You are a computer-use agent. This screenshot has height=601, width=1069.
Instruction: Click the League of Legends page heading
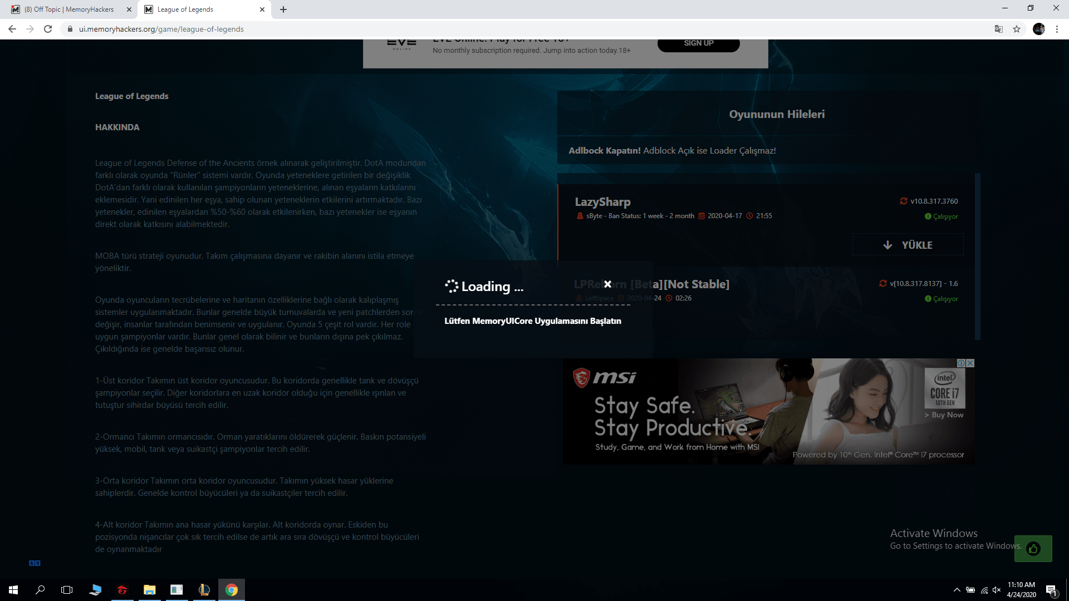point(132,96)
